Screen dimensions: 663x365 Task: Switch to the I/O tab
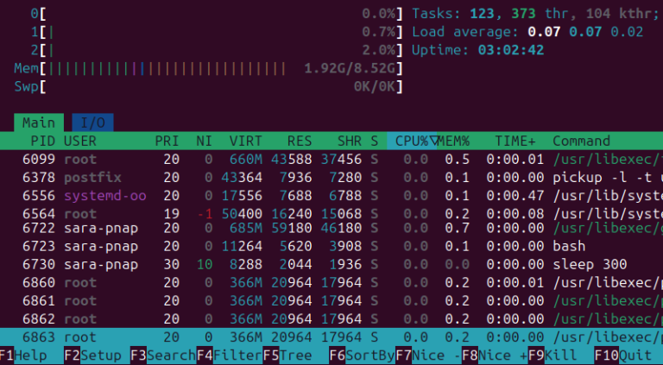tap(93, 123)
